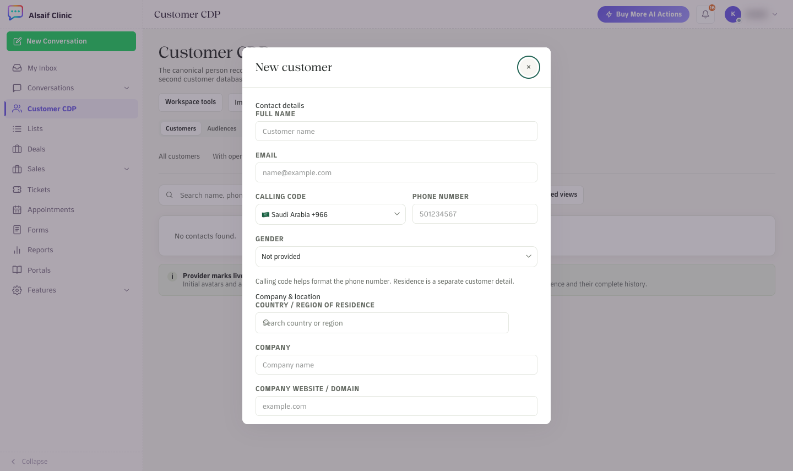Click the Full Name input field
Screen dimensions: 793x471
pos(397,131)
